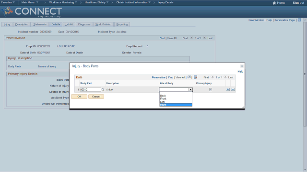
Task: Open the grid pop-out window icon
Action: pyautogui.click(x=189, y=77)
